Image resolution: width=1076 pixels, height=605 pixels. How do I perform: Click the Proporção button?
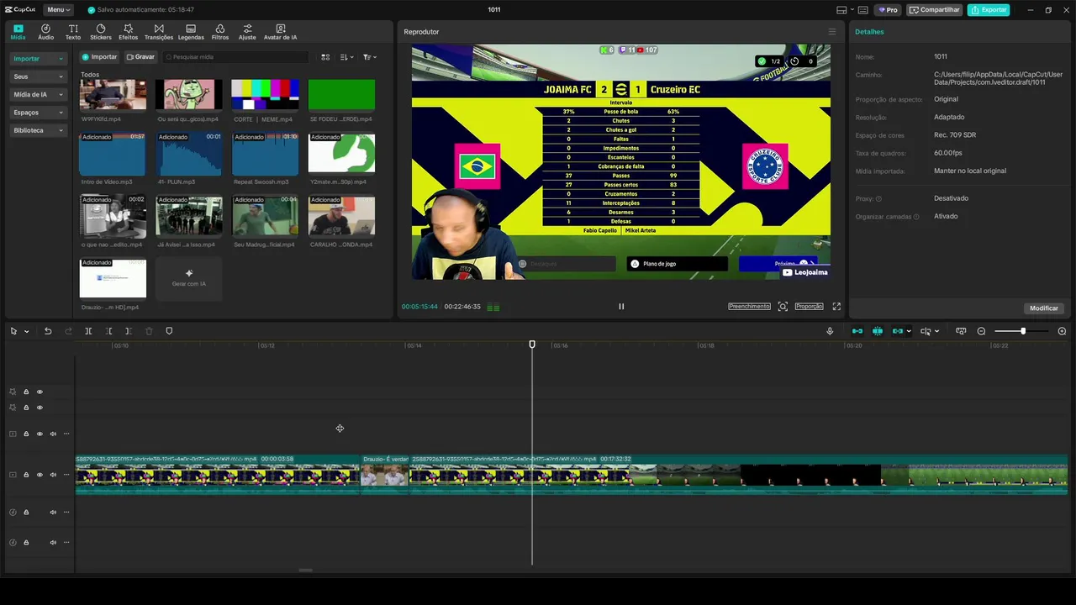point(809,307)
